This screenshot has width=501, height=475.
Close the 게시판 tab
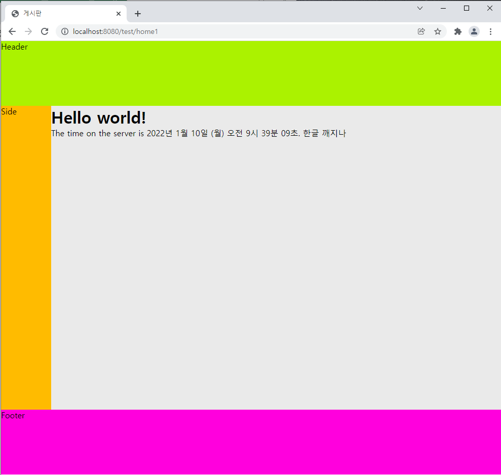point(119,13)
